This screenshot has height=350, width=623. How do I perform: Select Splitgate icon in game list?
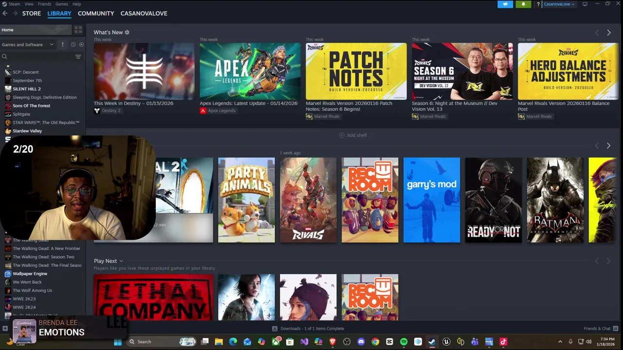8,114
